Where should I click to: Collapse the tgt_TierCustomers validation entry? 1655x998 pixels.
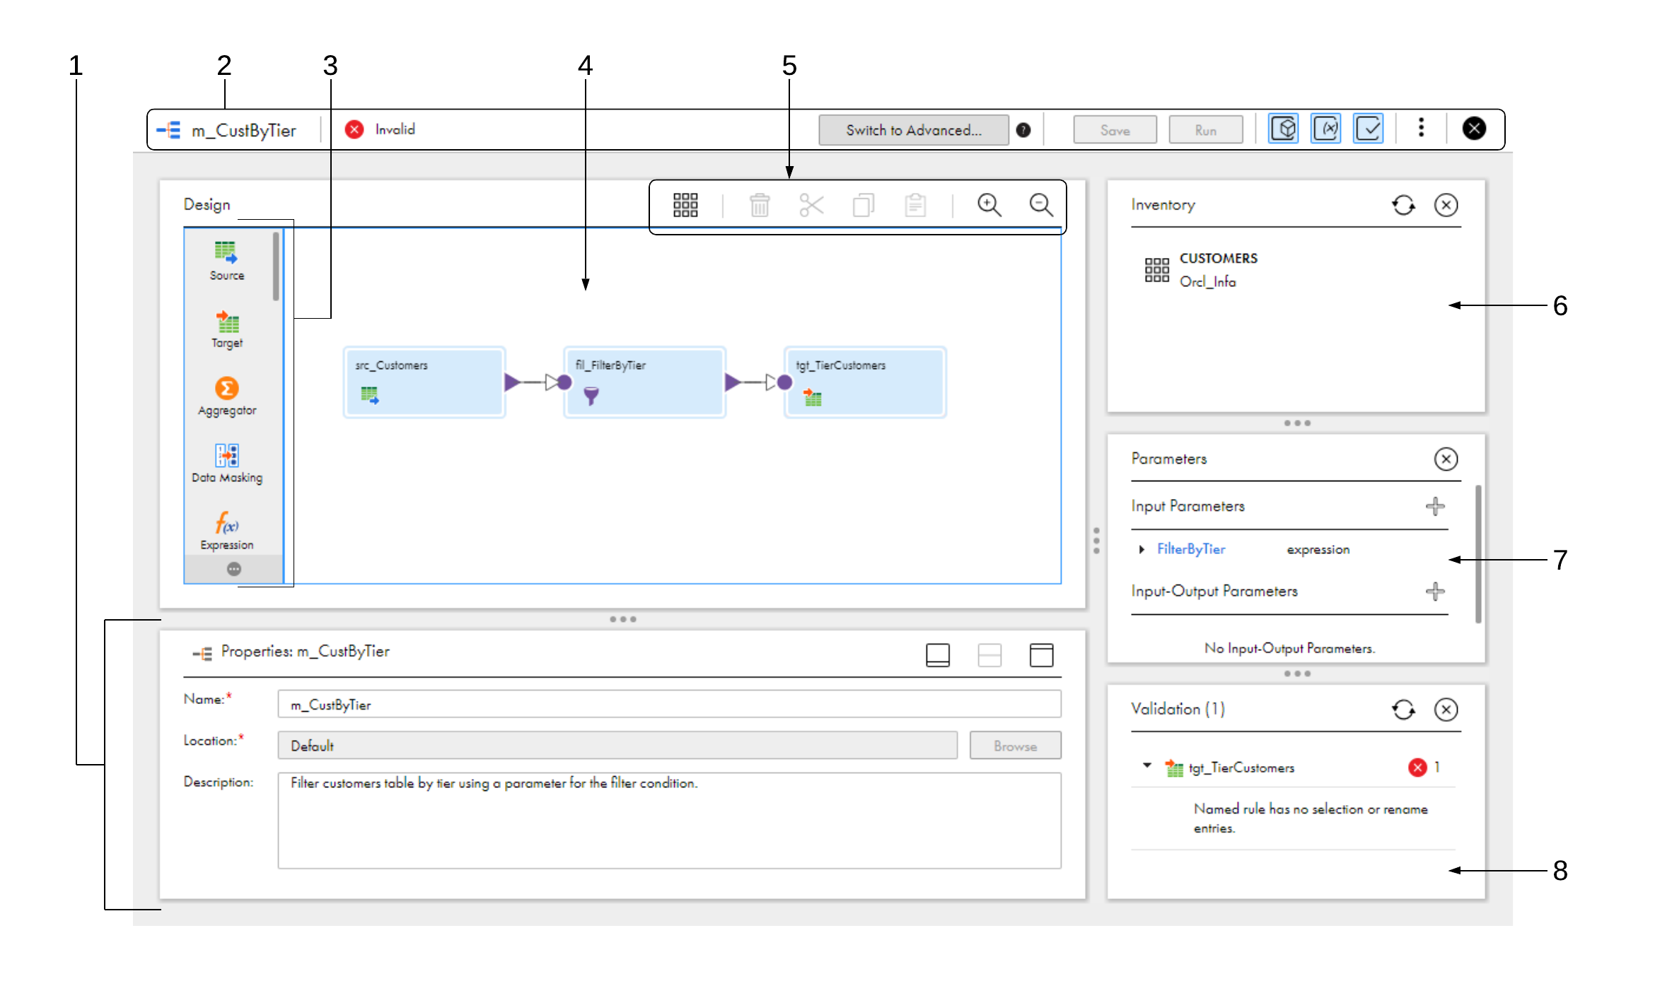[1146, 765]
